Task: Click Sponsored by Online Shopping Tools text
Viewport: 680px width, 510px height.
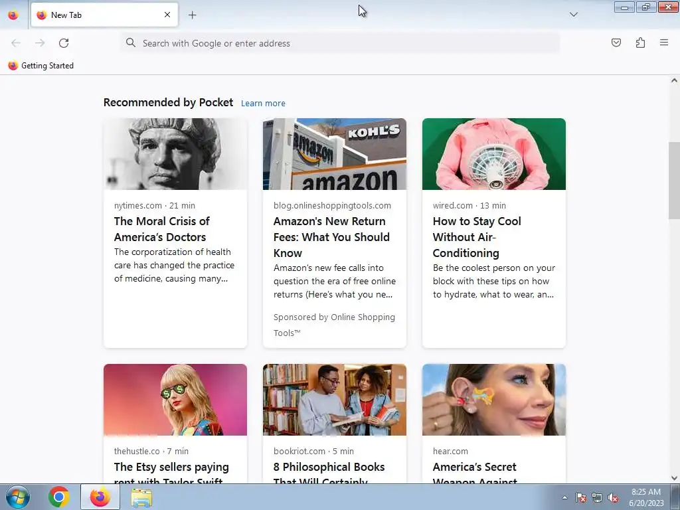Action: (334, 325)
